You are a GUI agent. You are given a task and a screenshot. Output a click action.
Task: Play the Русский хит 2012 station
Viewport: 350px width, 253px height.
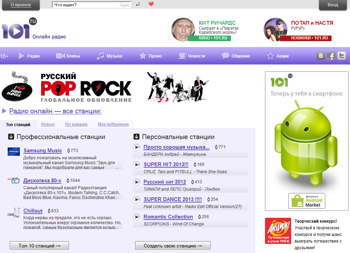coord(137,182)
